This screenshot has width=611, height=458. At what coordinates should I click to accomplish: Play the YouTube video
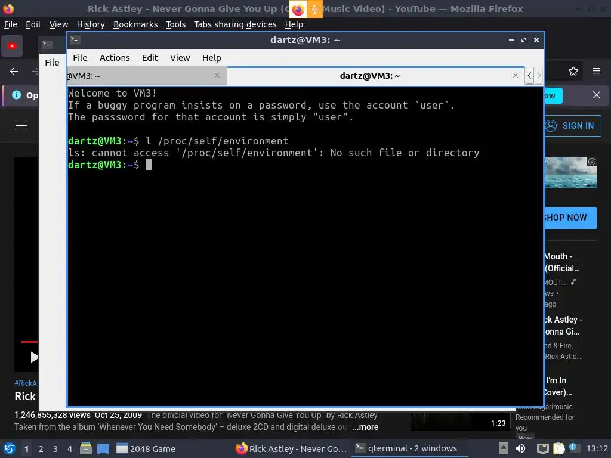tap(33, 357)
